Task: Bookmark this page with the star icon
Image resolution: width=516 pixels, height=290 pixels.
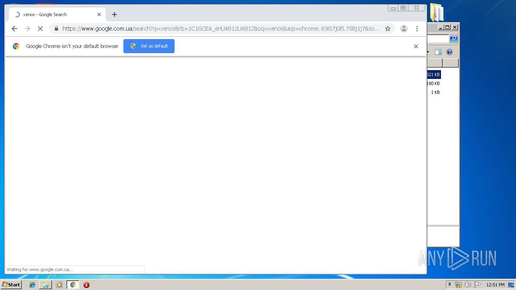Action: coord(388,29)
